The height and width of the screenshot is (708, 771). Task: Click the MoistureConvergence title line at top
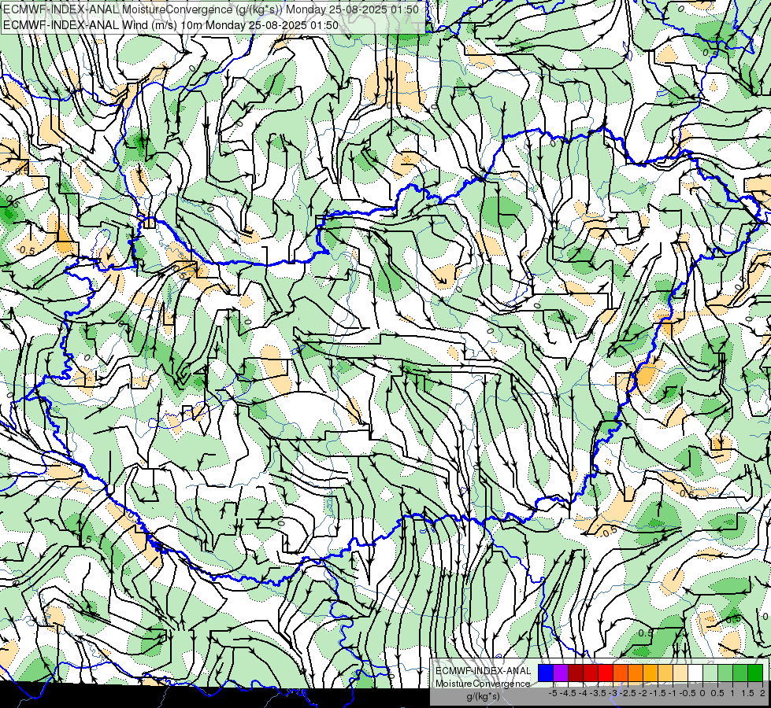pyautogui.click(x=211, y=9)
